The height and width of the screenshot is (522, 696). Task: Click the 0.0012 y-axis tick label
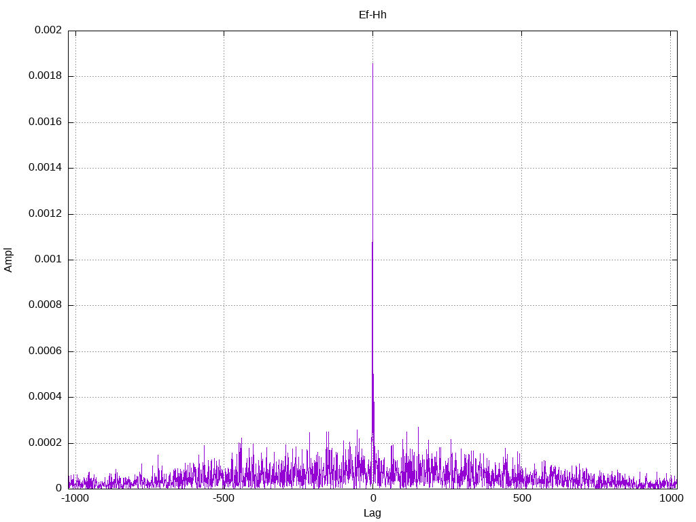click(x=45, y=214)
